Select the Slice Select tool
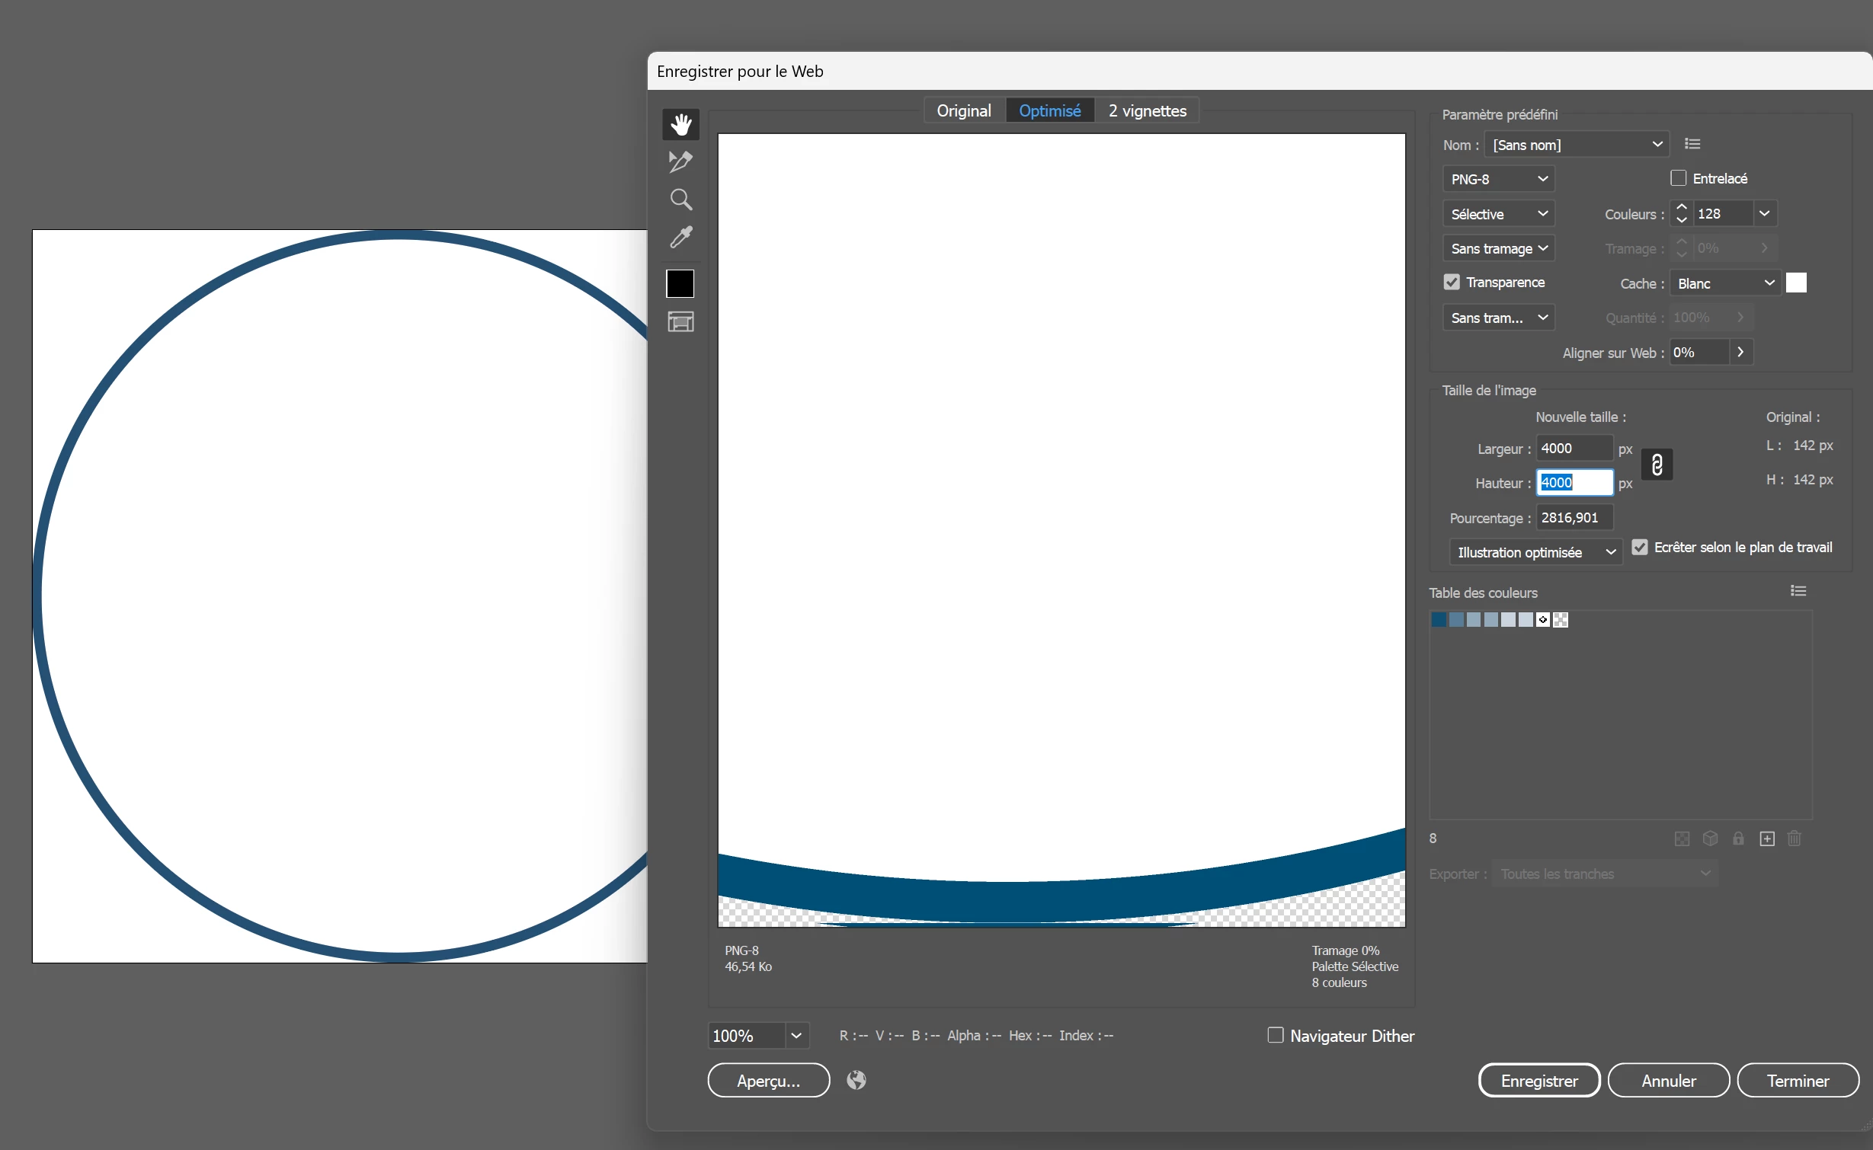This screenshot has width=1873, height=1150. click(x=680, y=161)
